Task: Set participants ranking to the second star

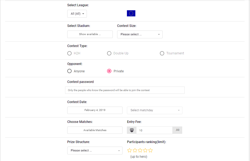Action: [x=135, y=150]
